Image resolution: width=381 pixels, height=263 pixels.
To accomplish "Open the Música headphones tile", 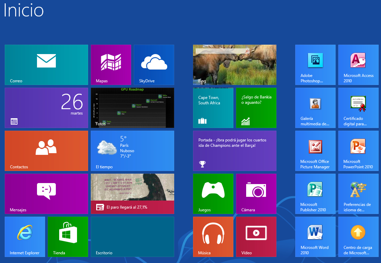I will (213, 237).
